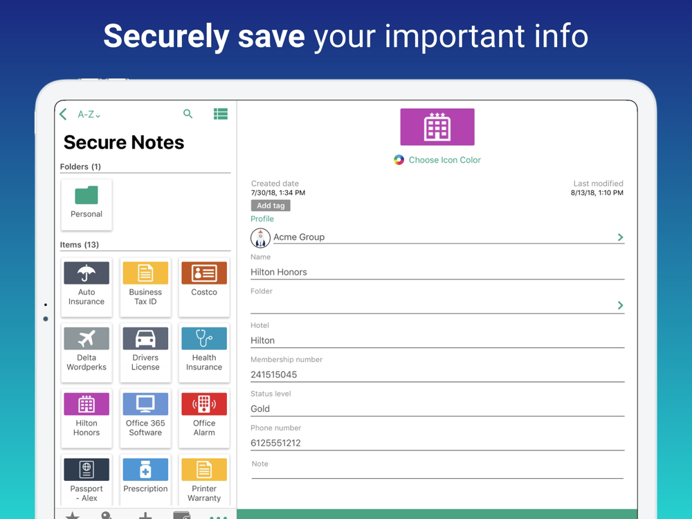Screen dimensions: 692x519
Task: Edit the Membership number 241515045
Action: [437, 374]
